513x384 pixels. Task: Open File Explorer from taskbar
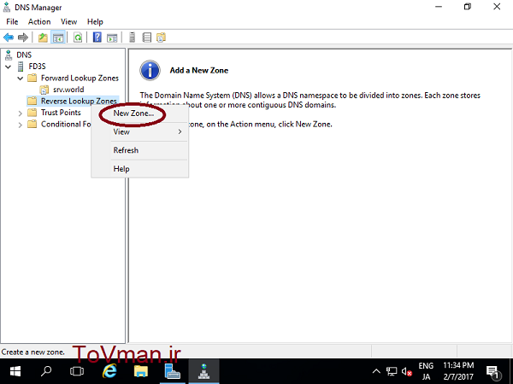(141, 371)
